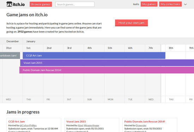Click the 2nd date header
194x132 pixels.
[49, 48]
